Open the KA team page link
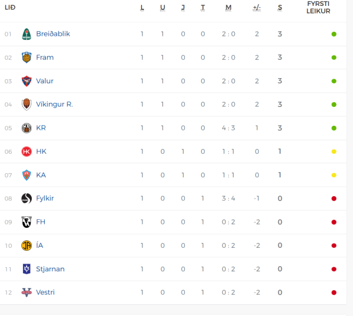Image resolution: width=353 pixels, height=316 pixels. pyautogui.click(x=41, y=175)
